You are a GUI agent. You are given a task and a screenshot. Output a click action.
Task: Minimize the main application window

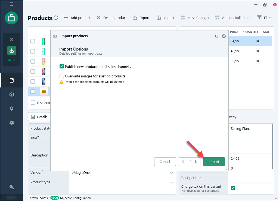click(x=256, y=5)
